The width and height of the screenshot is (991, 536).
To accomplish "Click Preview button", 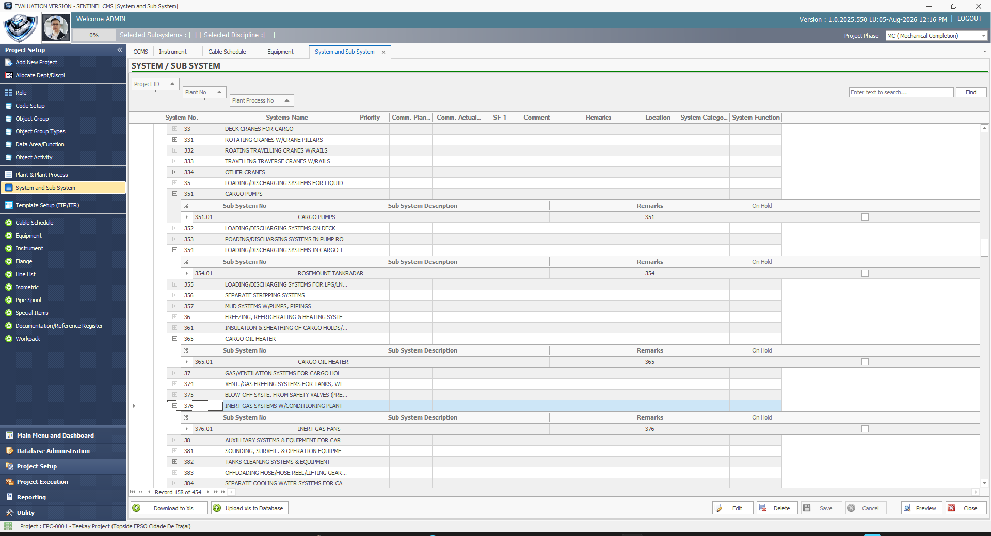I will click(x=922, y=508).
